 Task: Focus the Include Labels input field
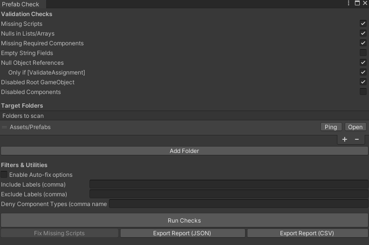pyautogui.click(x=229, y=184)
